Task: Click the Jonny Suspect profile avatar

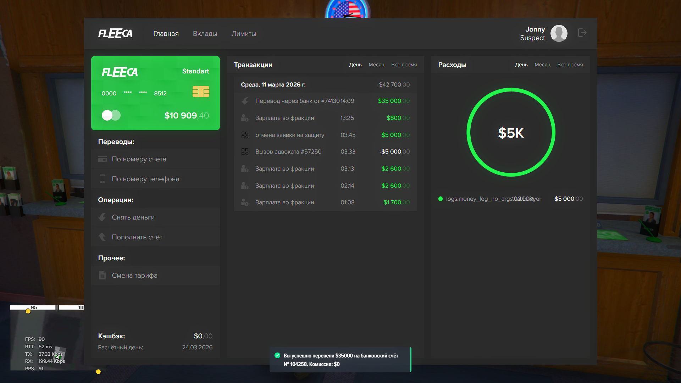Action: click(559, 33)
